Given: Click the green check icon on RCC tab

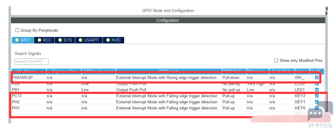Looking at the screenshot, I should 39,40.
